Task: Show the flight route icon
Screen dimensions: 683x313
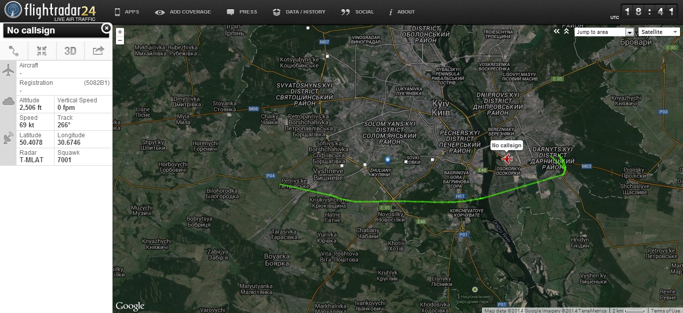Action: pos(14,50)
